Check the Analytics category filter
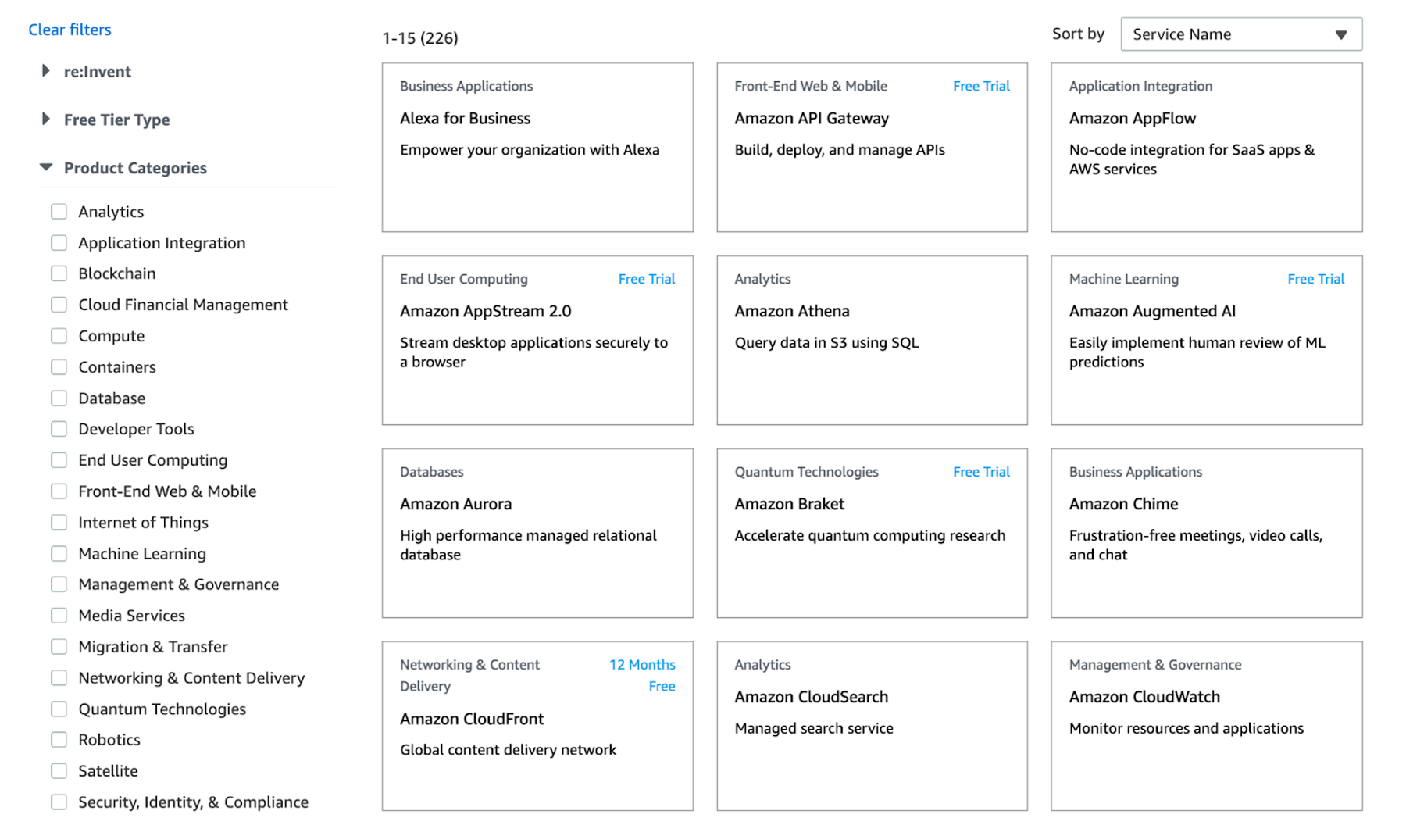The height and width of the screenshot is (825, 1406). point(59,211)
